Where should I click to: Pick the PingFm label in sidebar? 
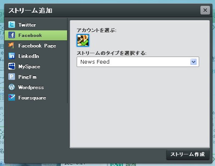coord(27,77)
